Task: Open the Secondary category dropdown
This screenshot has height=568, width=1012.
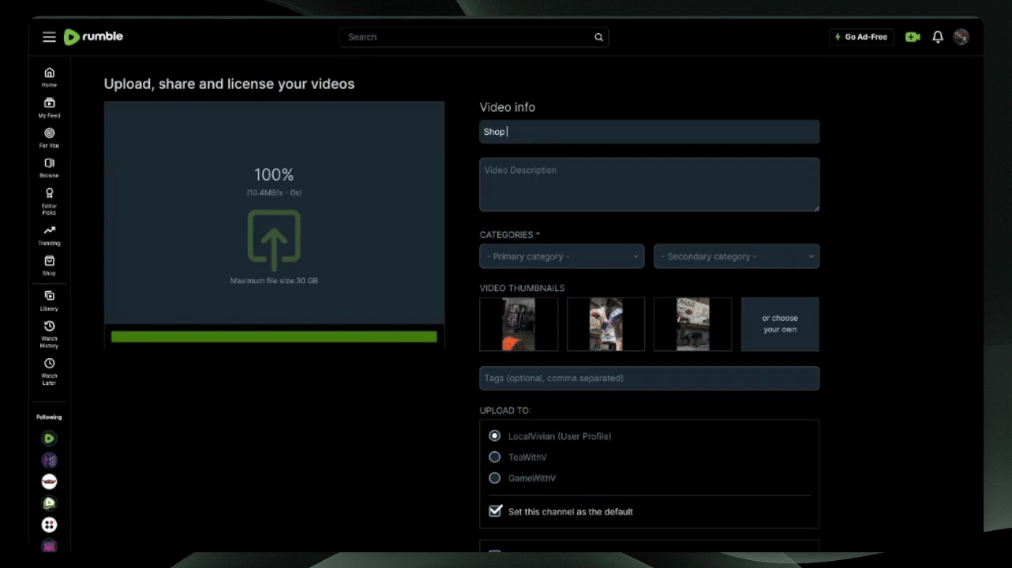Action: pos(737,256)
